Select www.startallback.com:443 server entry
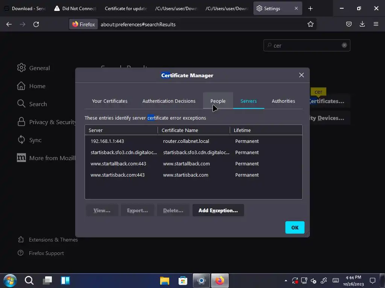 [x=118, y=164]
